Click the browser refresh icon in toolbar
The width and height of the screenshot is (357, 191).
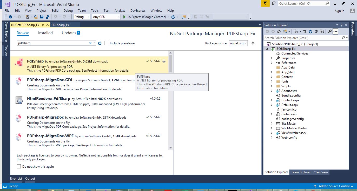[173, 17]
